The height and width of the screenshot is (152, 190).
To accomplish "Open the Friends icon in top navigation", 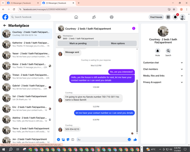I will pos(94,17).
